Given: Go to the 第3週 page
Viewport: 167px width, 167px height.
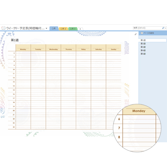Looking at the screenshot, I should (x=143, y=47).
